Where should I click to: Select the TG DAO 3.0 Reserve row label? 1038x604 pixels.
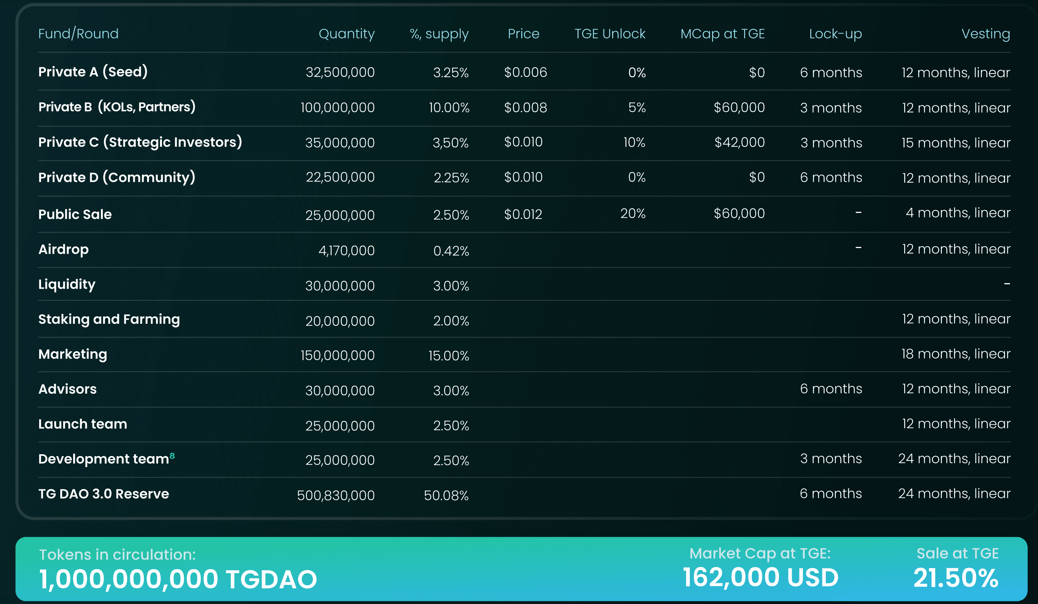(104, 494)
